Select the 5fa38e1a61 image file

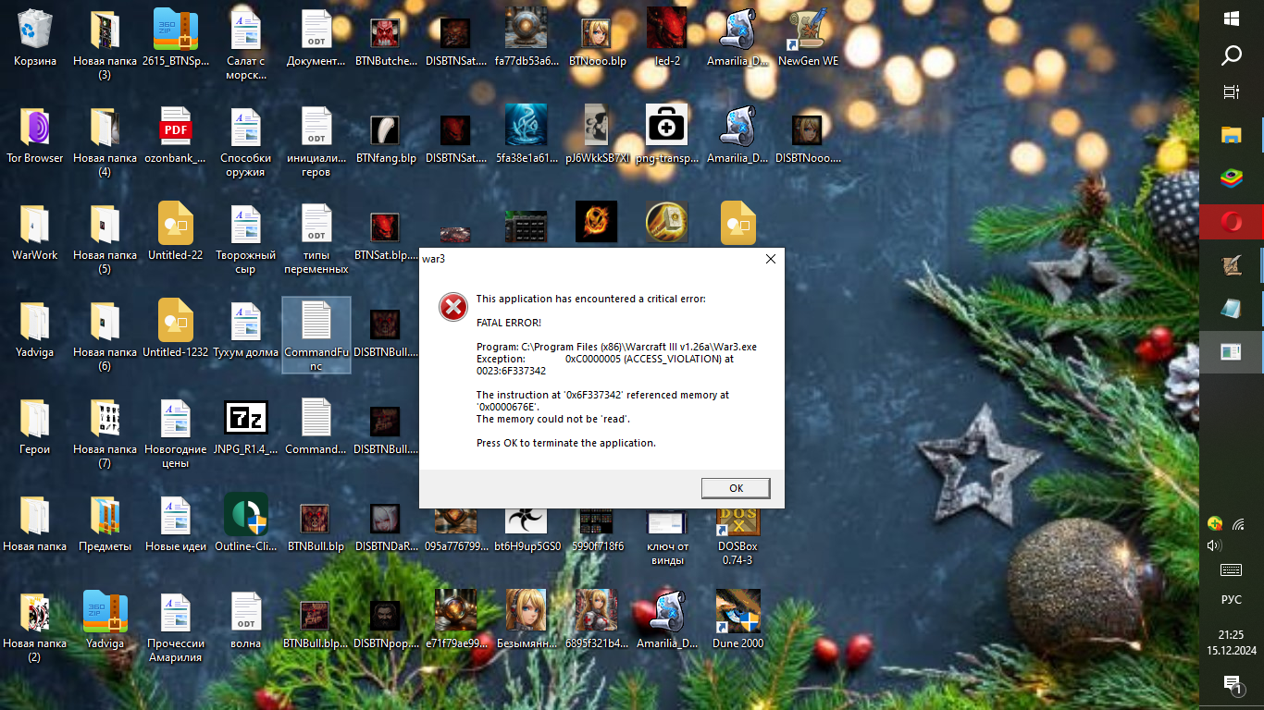[x=527, y=136]
